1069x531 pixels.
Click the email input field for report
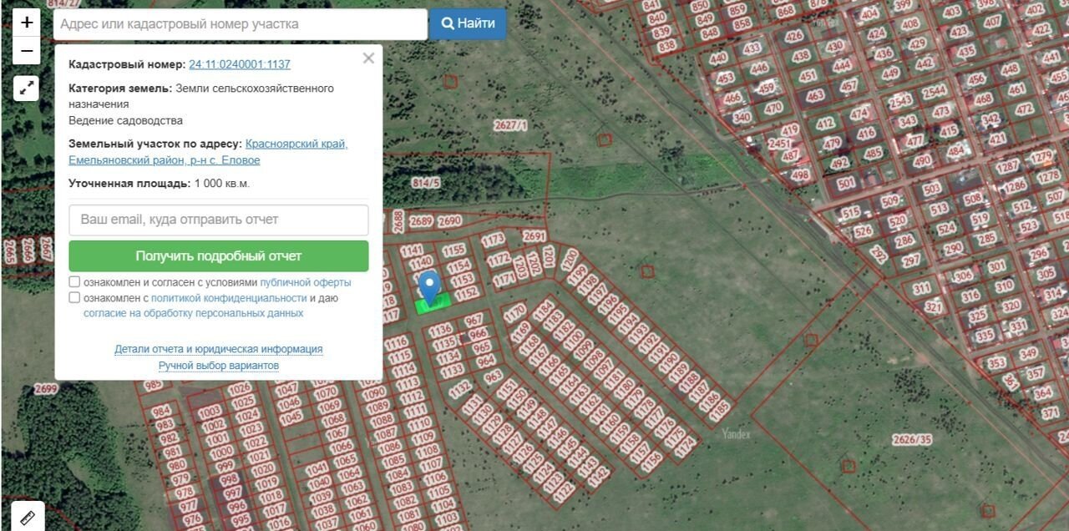click(x=219, y=220)
